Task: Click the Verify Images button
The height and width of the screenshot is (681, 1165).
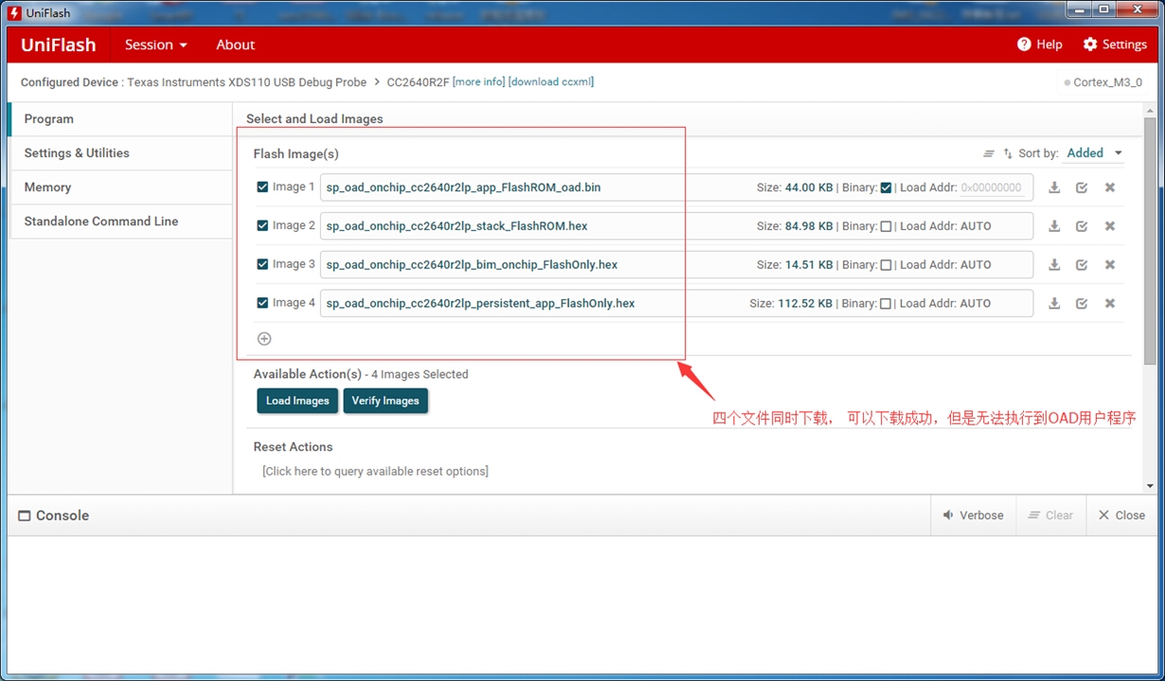Action: pyautogui.click(x=385, y=401)
